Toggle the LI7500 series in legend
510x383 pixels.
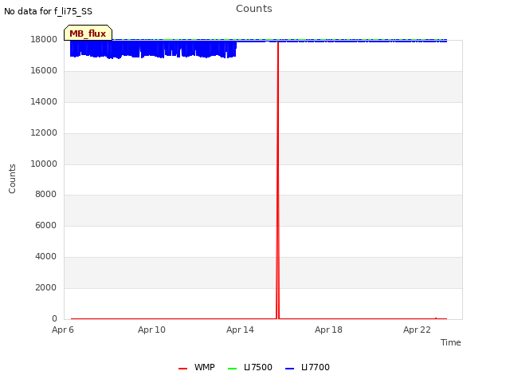[249, 367]
